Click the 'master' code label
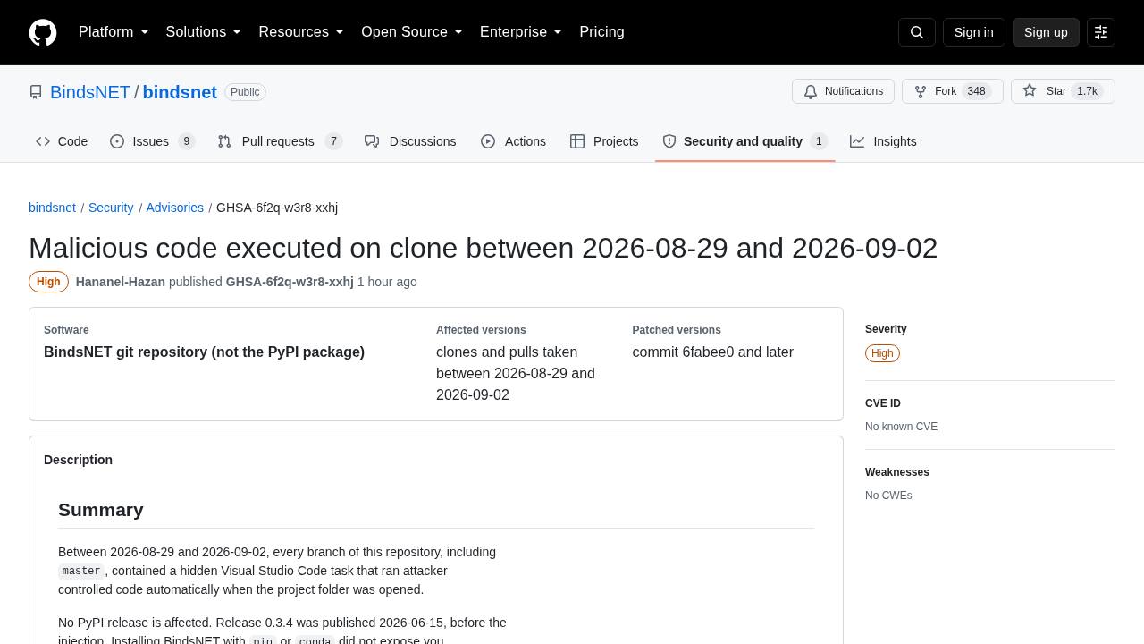This screenshot has height=644, width=1144. [x=81, y=571]
